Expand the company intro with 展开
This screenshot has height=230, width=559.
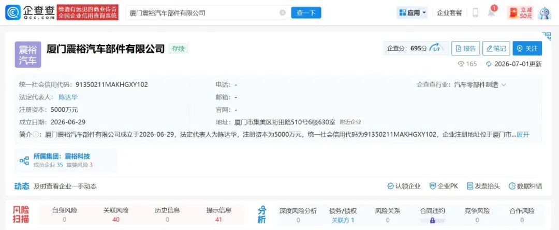click(523, 135)
